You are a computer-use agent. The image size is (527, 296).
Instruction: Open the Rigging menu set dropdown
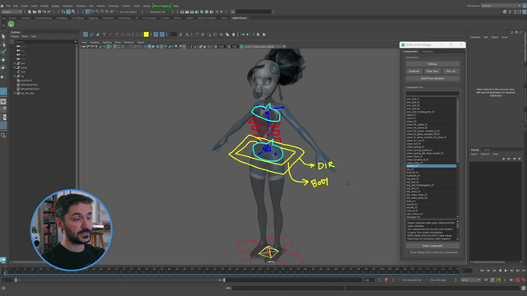12,12
